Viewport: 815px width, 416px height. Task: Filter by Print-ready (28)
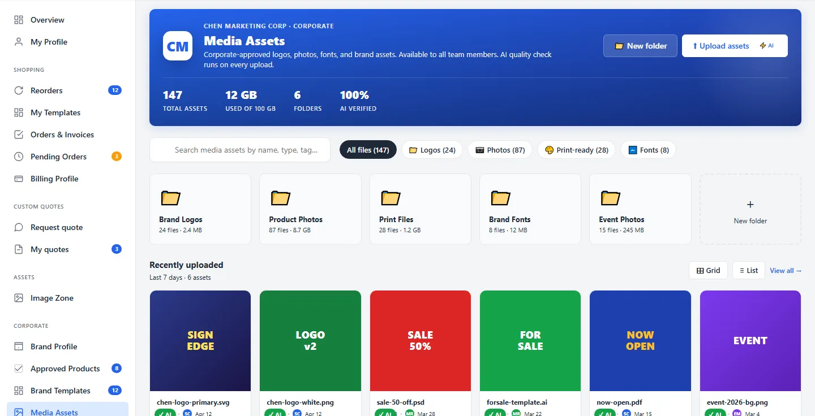pyautogui.click(x=576, y=150)
